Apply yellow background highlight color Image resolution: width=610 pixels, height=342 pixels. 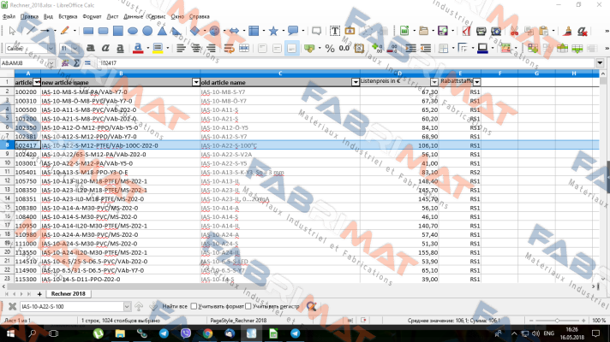pyautogui.click(x=158, y=48)
